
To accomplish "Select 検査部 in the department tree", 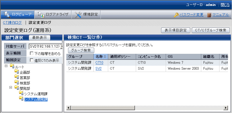I will coord(25,83).
